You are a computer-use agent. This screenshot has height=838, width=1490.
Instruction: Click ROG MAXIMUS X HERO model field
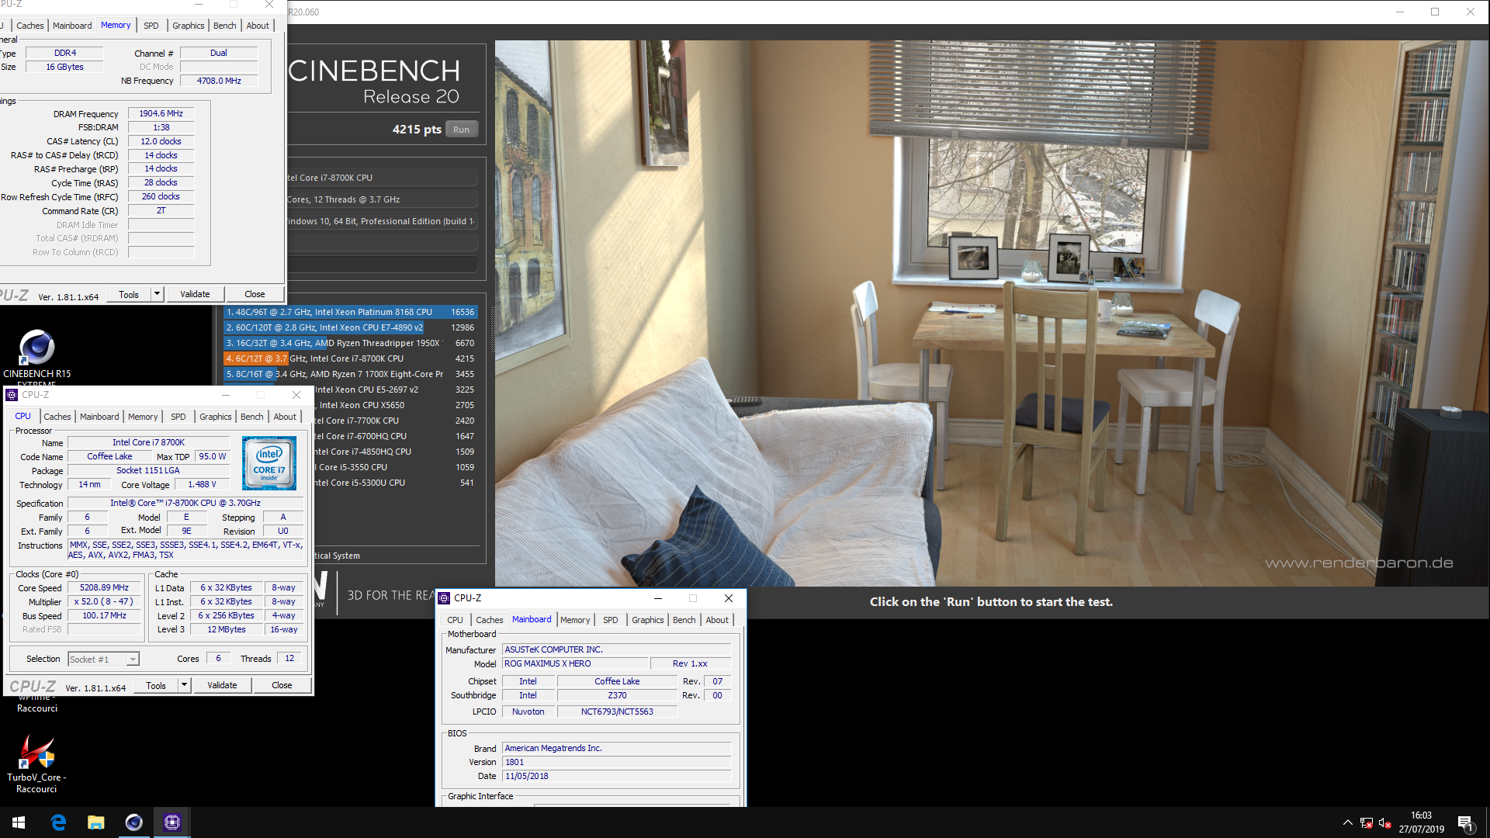[x=575, y=664]
